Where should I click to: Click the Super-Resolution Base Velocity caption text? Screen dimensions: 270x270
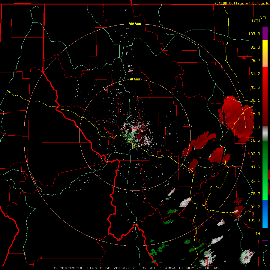point(136,268)
